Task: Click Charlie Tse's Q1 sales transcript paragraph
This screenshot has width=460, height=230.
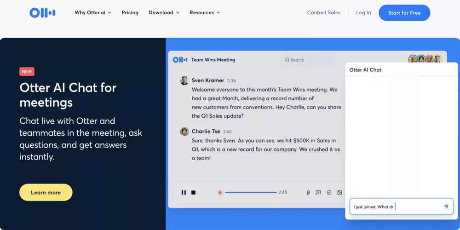Action: coord(266,149)
